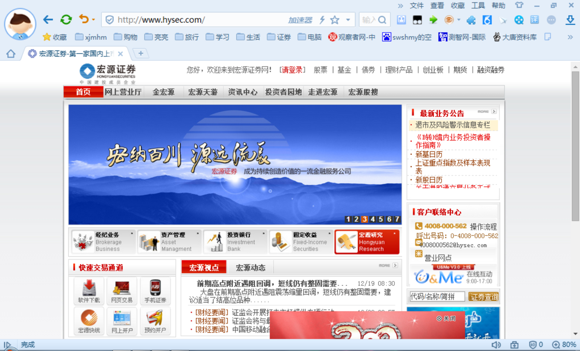580x351 pixels.
Task: Click the 营业网点 link
Action: click(x=438, y=258)
